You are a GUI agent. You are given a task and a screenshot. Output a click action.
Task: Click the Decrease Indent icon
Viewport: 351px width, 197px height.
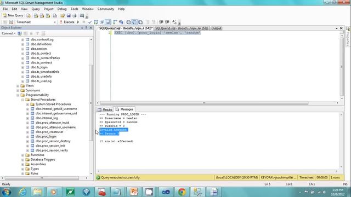[x=161, y=22]
